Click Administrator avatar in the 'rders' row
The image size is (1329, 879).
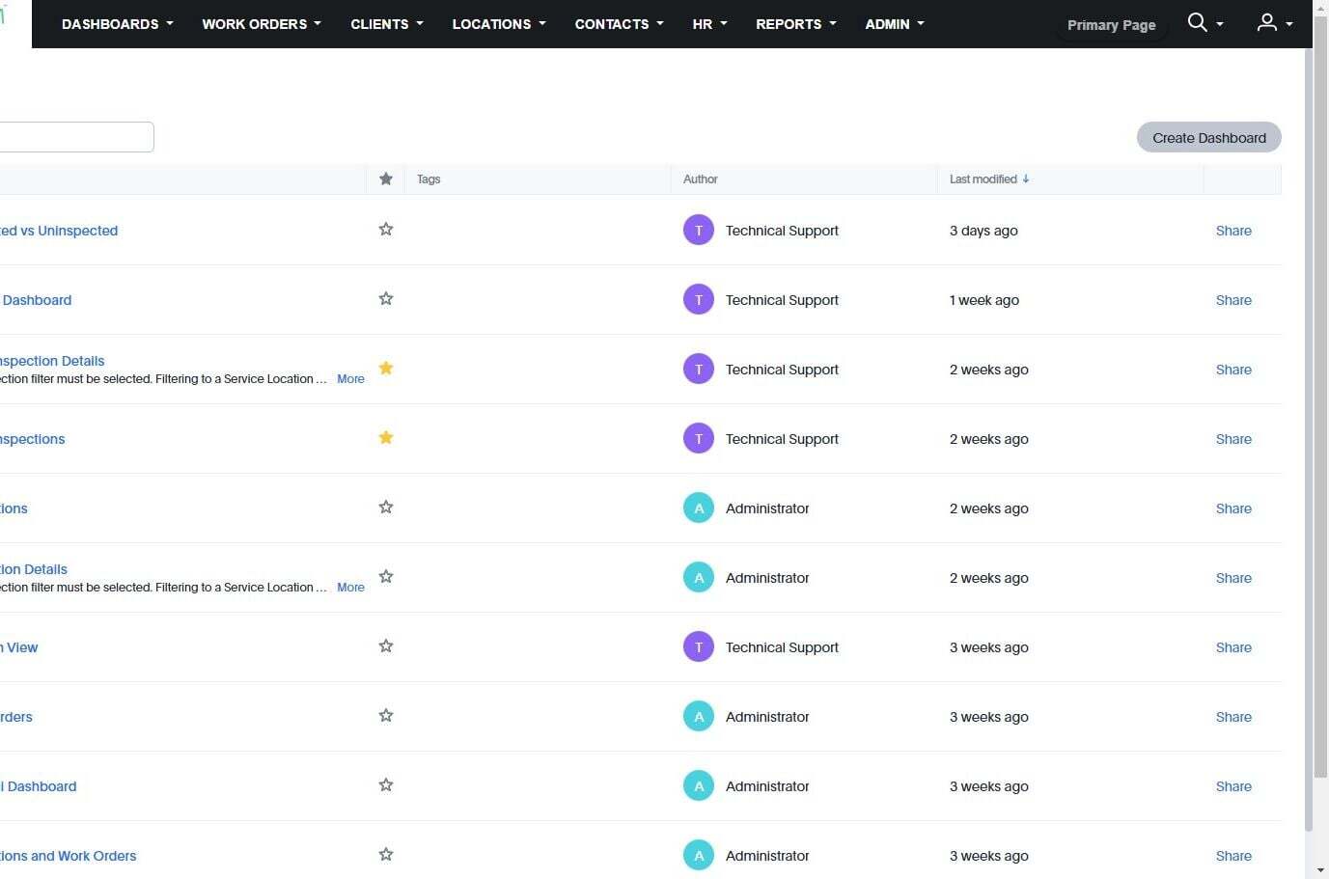(699, 717)
